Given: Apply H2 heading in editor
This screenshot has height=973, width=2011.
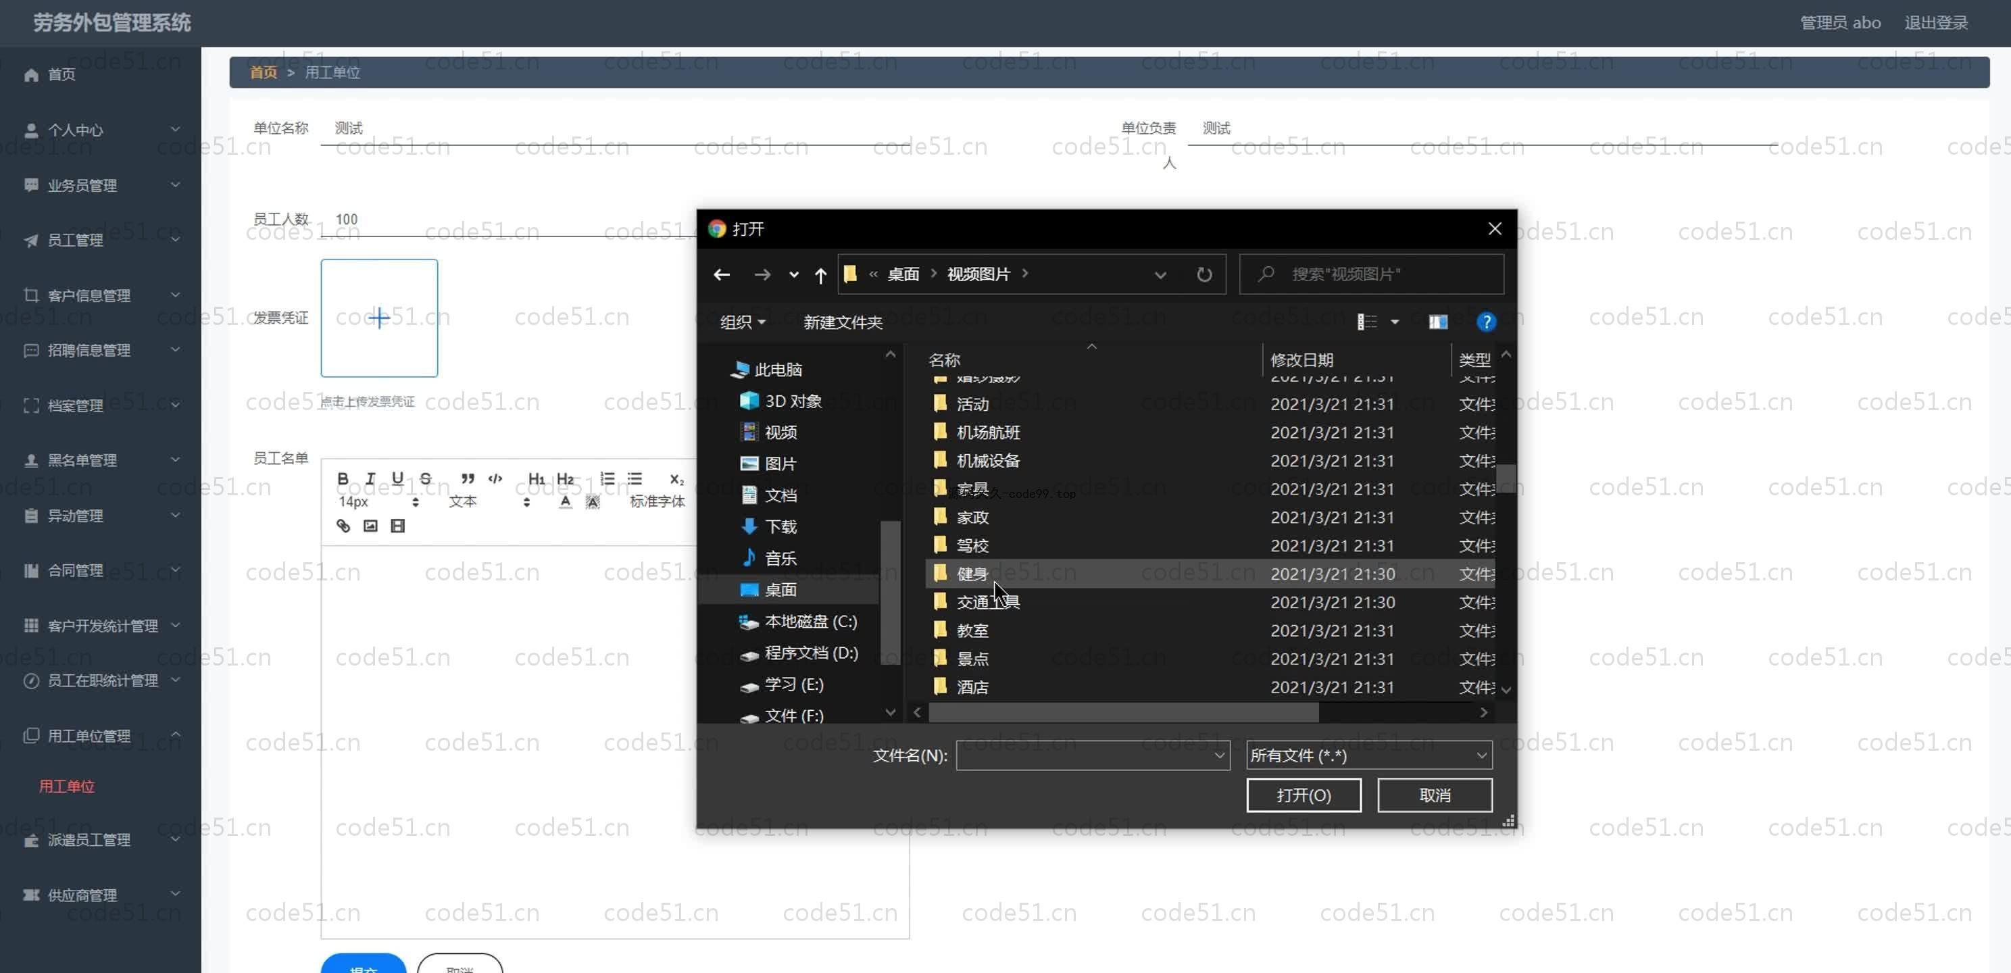Looking at the screenshot, I should pyautogui.click(x=565, y=478).
